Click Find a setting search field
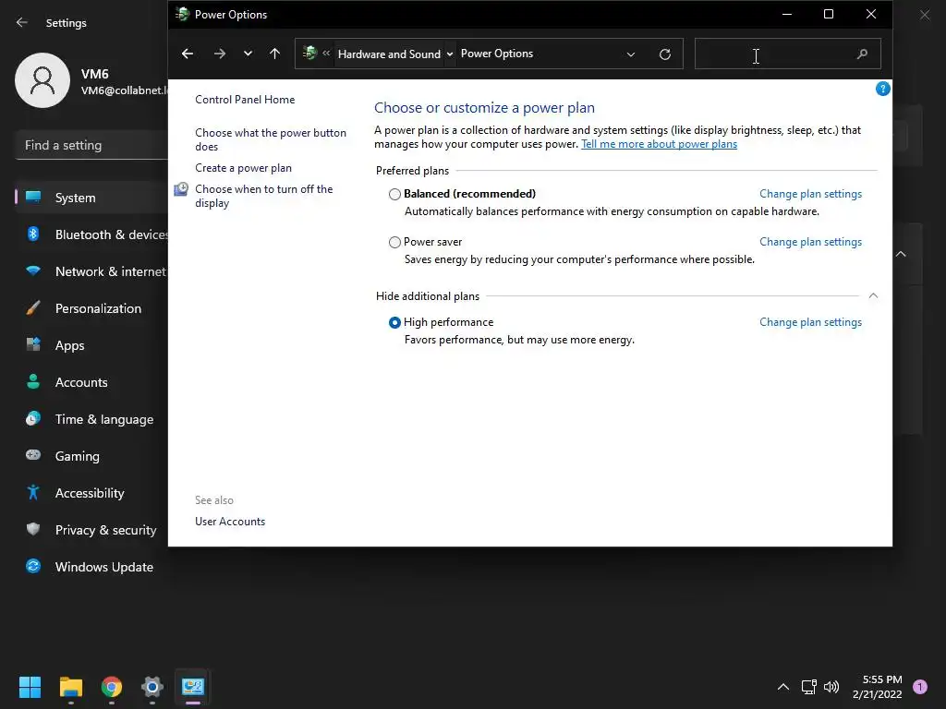Viewport: 946px width, 709px height. click(91, 145)
